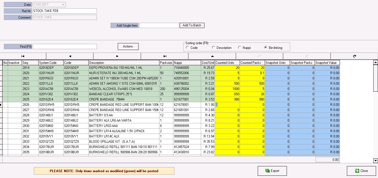Image resolution: width=378 pixels, height=178 pixels.
Task: Click Cost/Unit cell R 35.53
Action: click(208, 142)
